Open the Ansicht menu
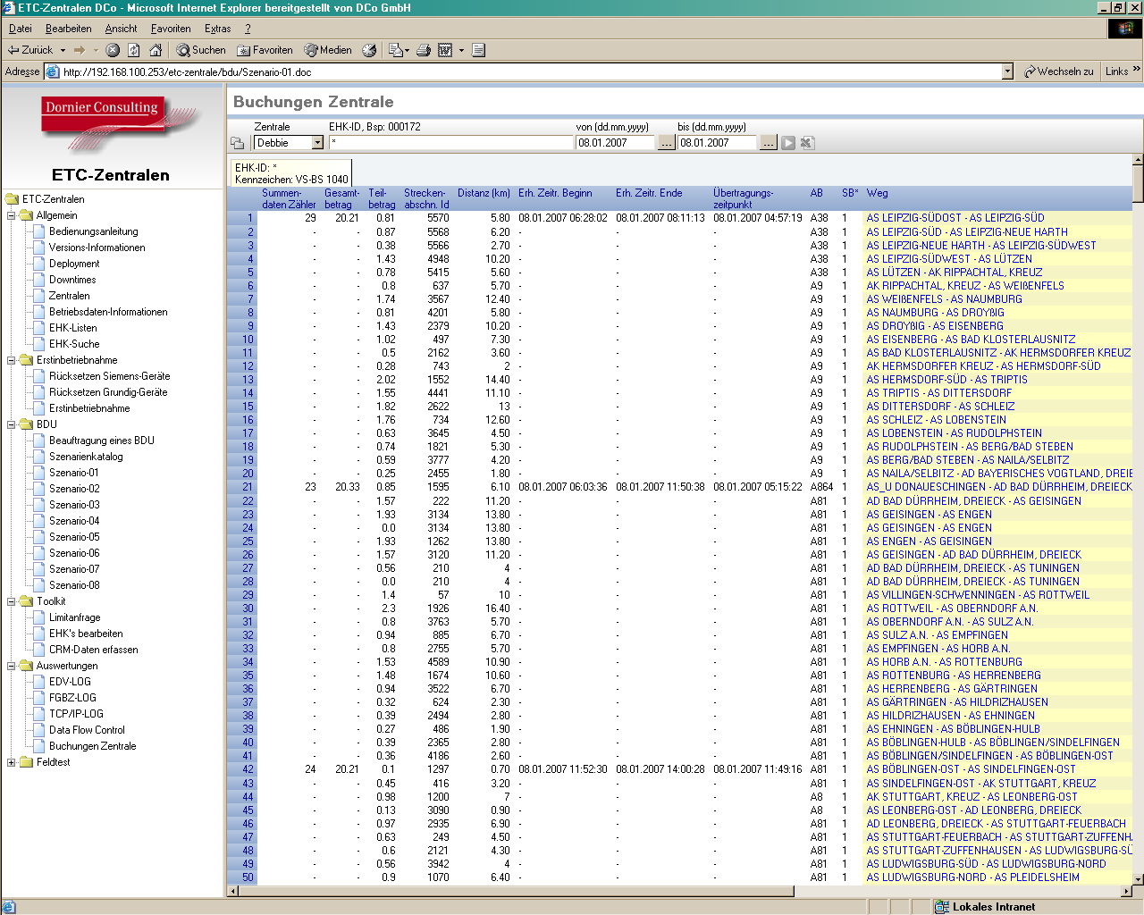The image size is (1144, 915). tap(121, 29)
